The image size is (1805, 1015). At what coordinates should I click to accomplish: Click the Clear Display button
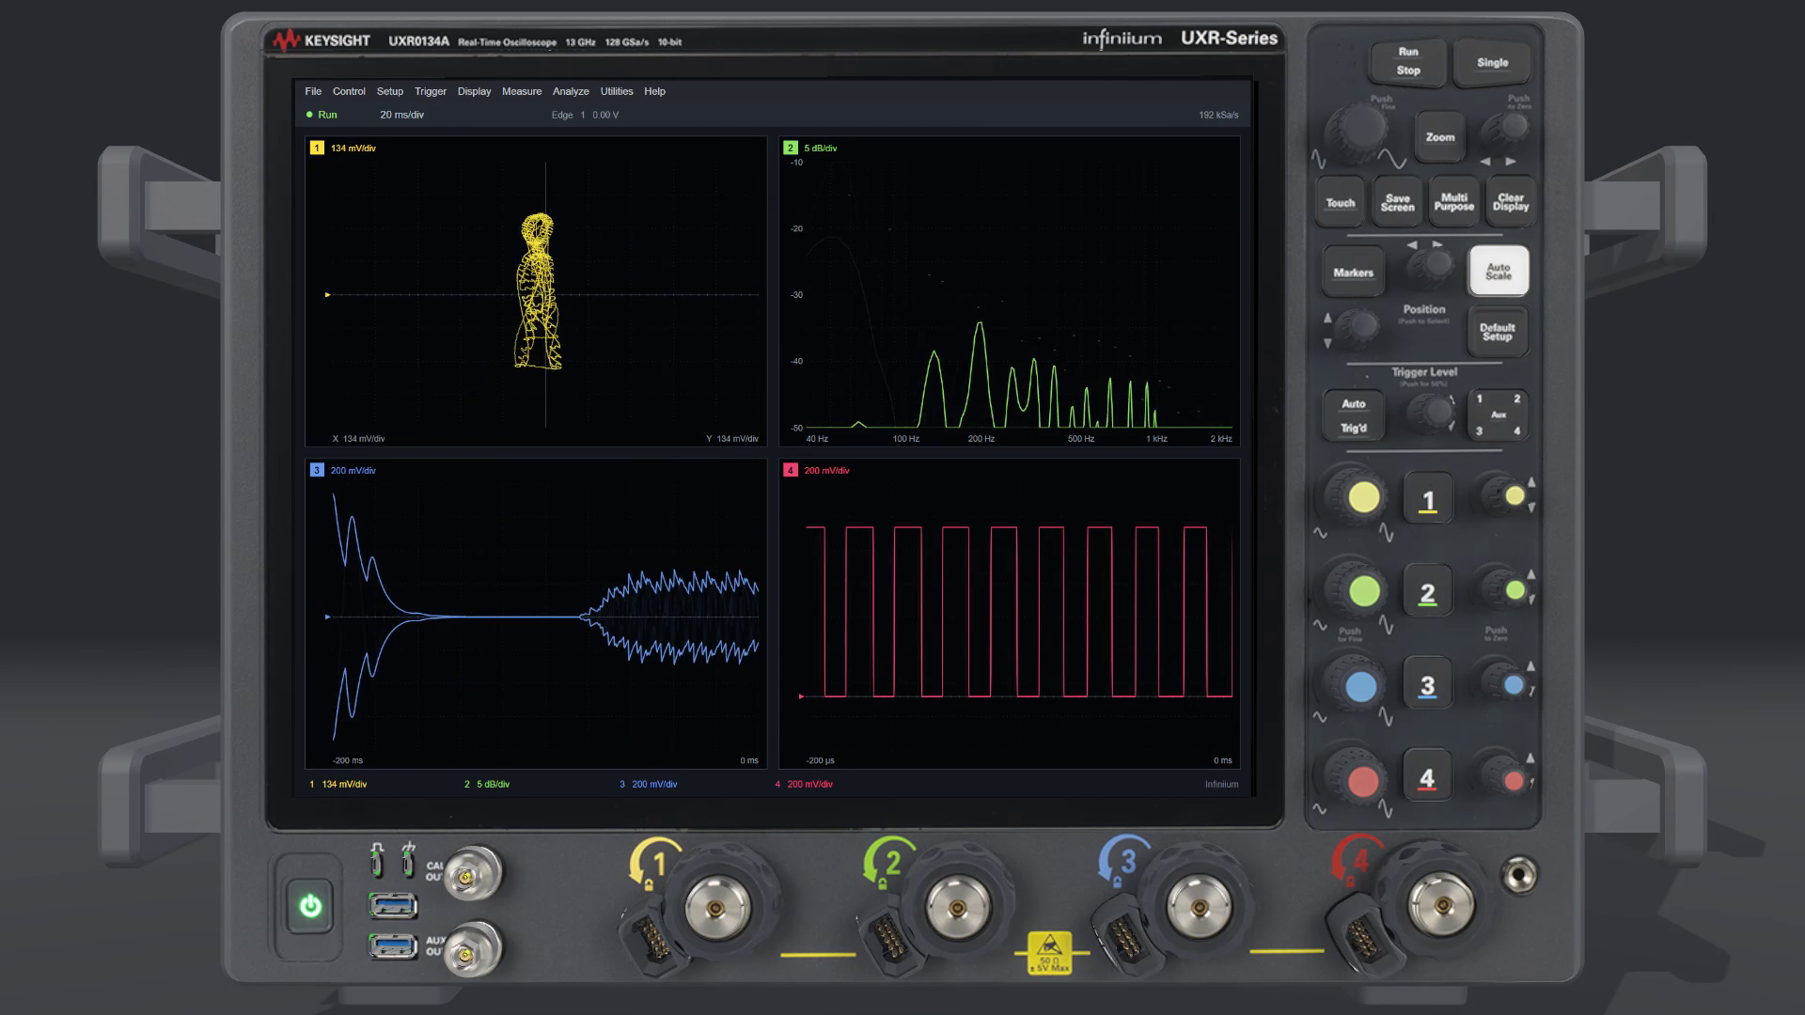pyautogui.click(x=1510, y=203)
